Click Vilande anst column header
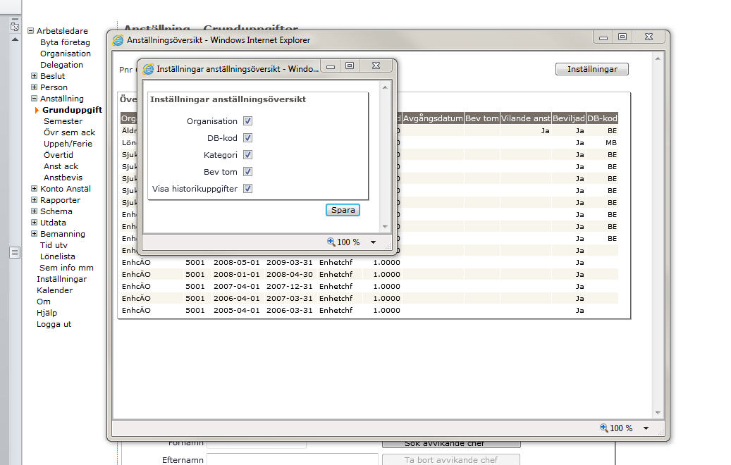Screen dimensions: 731x465 pos(525,118)
